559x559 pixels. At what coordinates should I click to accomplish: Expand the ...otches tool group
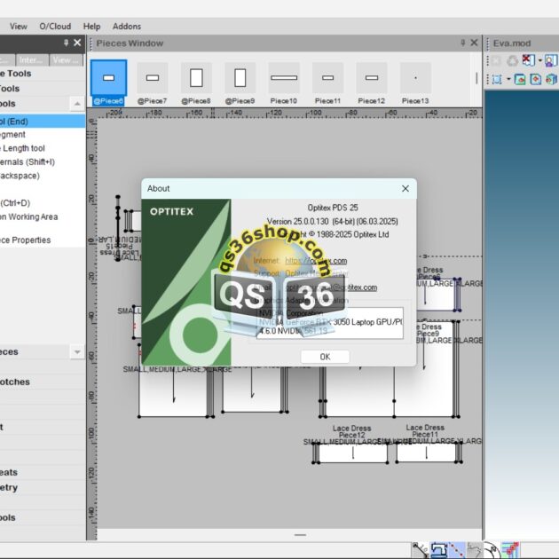43,382
